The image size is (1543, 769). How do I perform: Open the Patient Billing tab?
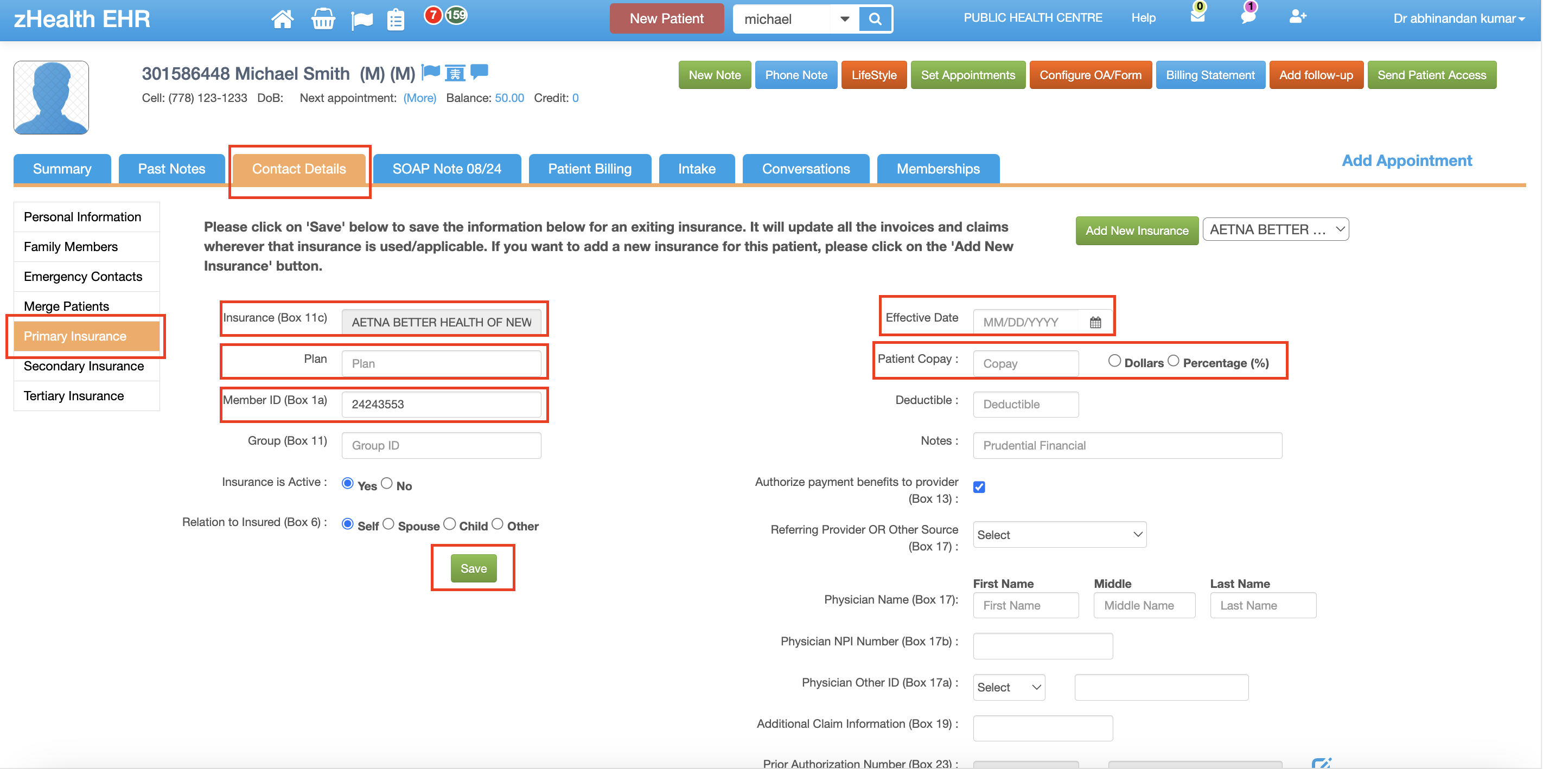[590, 169]
